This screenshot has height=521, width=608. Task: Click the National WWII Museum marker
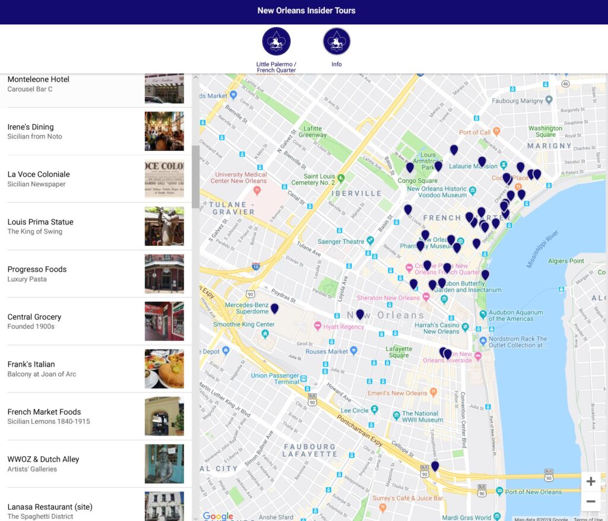point(396,415)
